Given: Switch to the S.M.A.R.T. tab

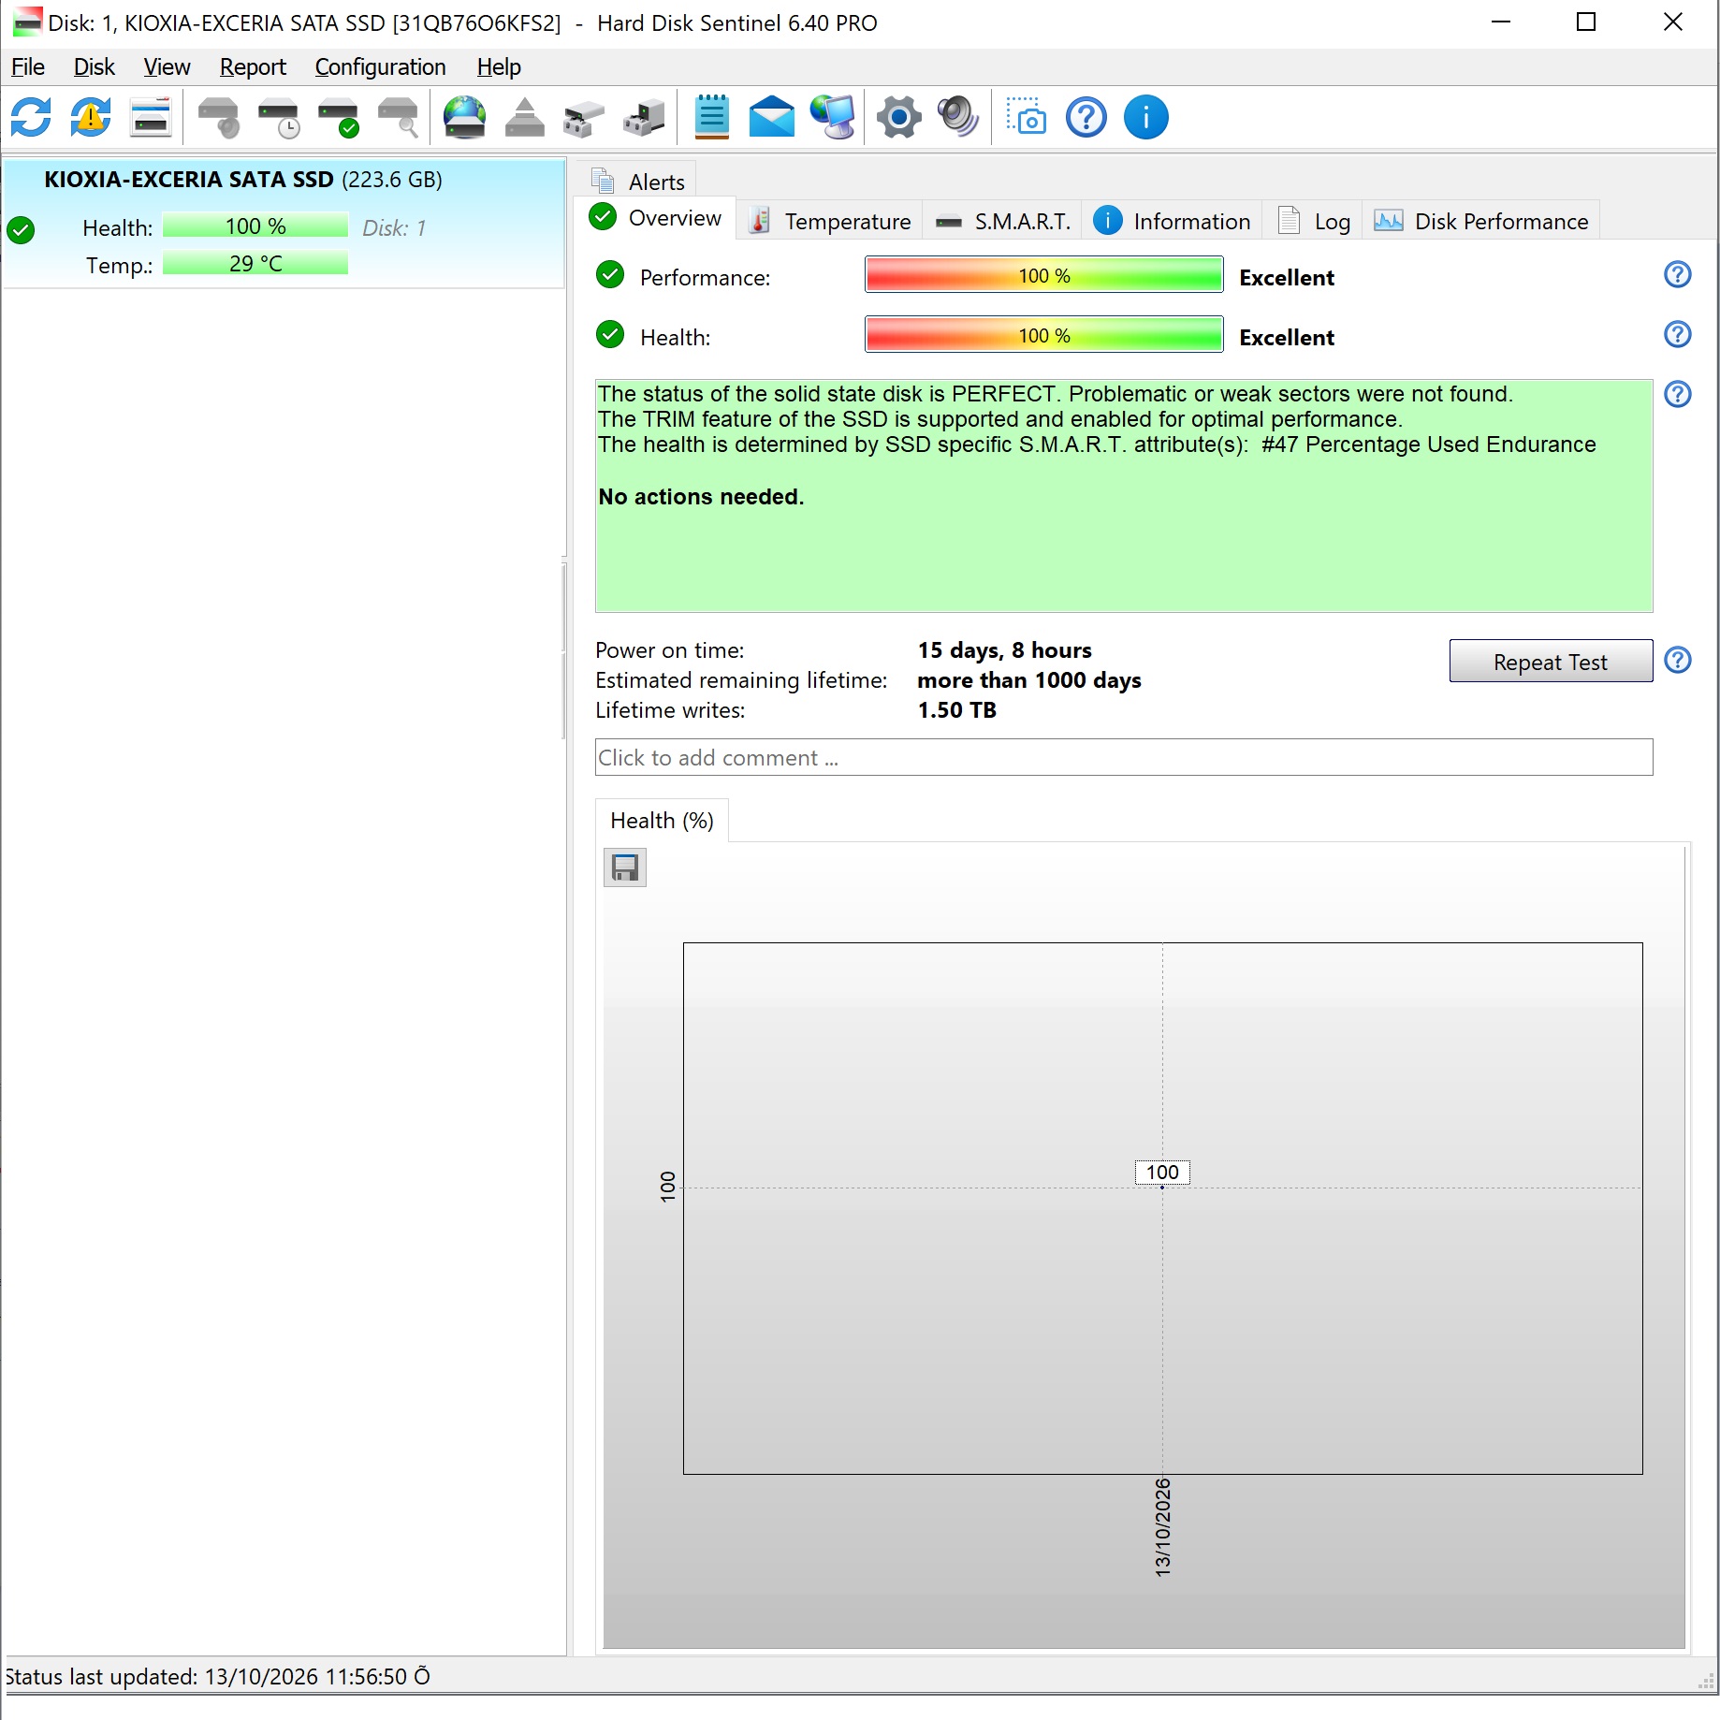Looking at the screenshot, I should [1003, 221].
